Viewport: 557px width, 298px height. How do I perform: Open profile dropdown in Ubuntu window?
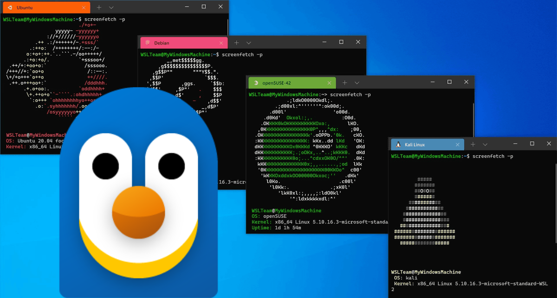[x=111, y=8]
